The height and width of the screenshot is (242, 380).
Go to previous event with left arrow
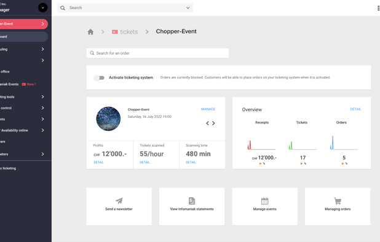pyautogui.click(x=207, y=123)
